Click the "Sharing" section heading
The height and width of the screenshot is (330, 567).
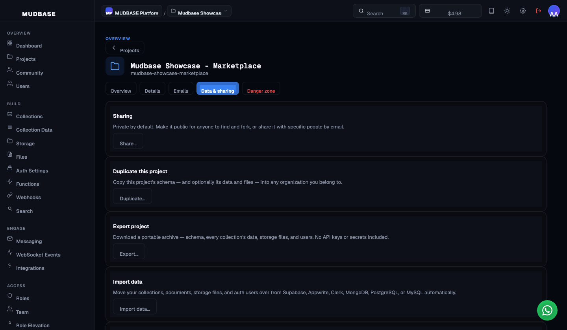coord(123,116)
